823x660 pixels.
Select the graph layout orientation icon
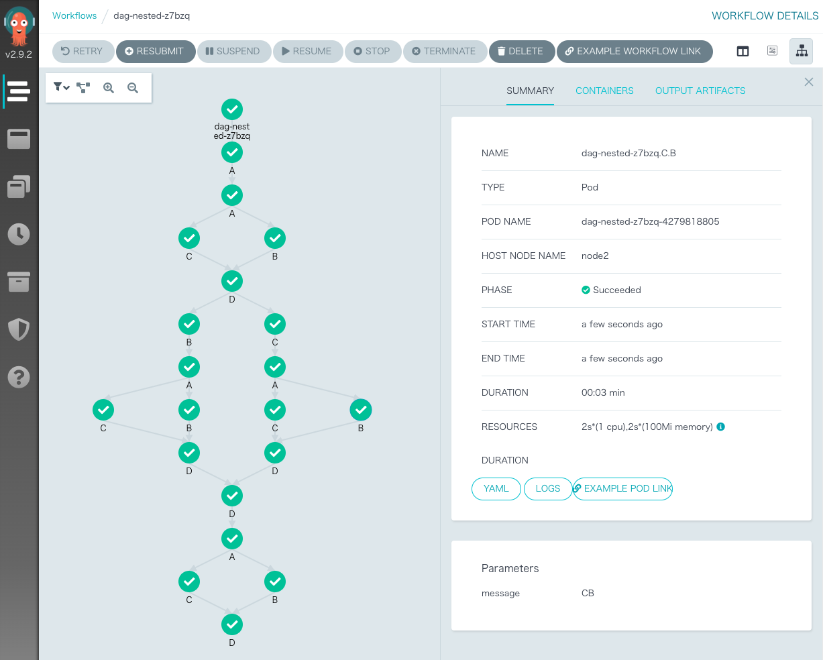pos(83,87)
